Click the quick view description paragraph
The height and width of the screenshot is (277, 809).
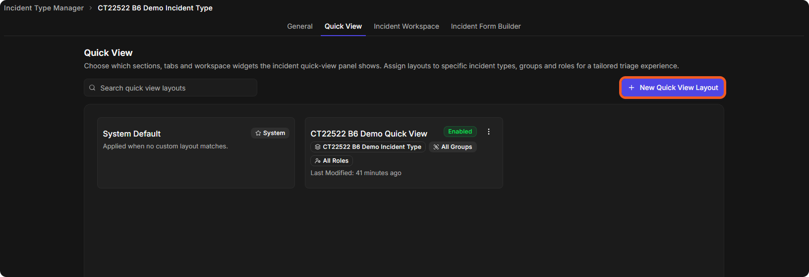pyautogui.click(x=381, y=66)
